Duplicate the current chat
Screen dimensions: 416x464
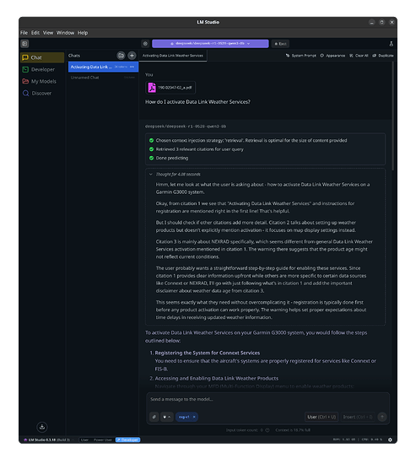383,56
